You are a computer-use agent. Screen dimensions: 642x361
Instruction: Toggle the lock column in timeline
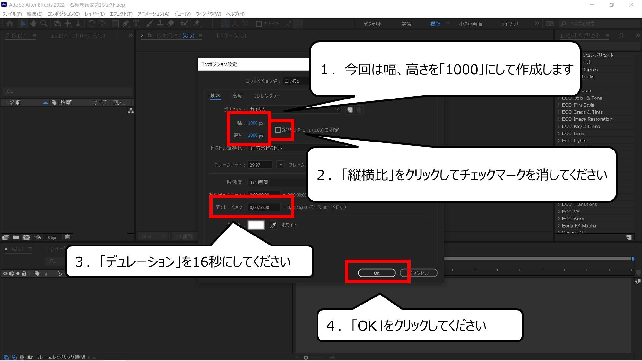24,273
